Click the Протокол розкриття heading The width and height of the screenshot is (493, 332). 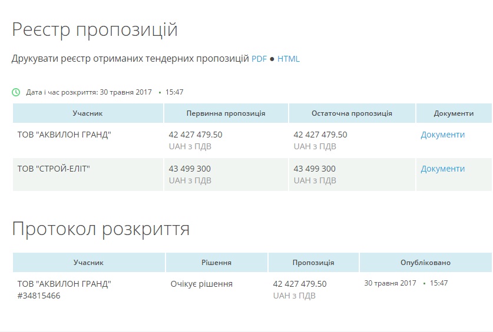pos(101,229)
